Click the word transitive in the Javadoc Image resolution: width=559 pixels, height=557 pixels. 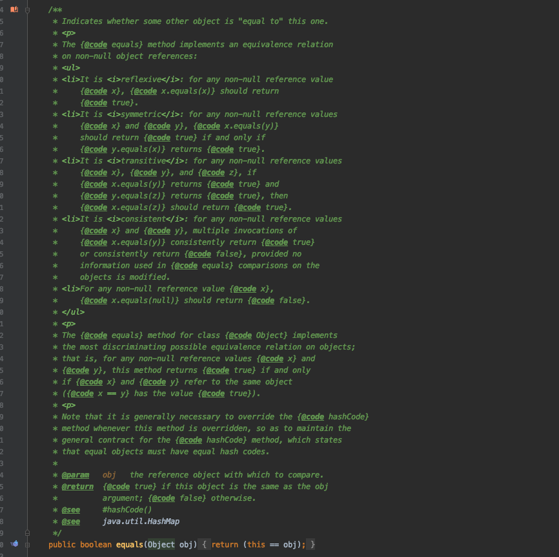(143, 161)
